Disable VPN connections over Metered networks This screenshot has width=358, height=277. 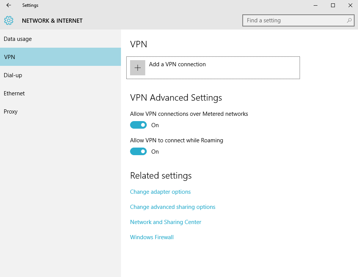pos(138,124)
